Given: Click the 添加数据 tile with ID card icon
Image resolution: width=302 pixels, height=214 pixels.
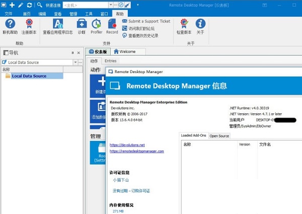Looking at the screenshot, I should click(x=98, y=111).
